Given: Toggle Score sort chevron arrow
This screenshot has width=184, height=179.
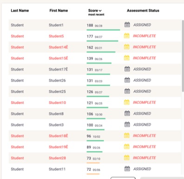Looking at the screenshot, I should coord(100,11).
